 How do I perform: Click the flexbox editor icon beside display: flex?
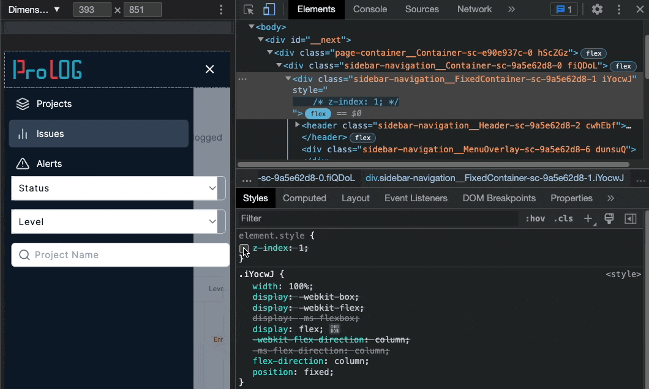tap(334, 329)
